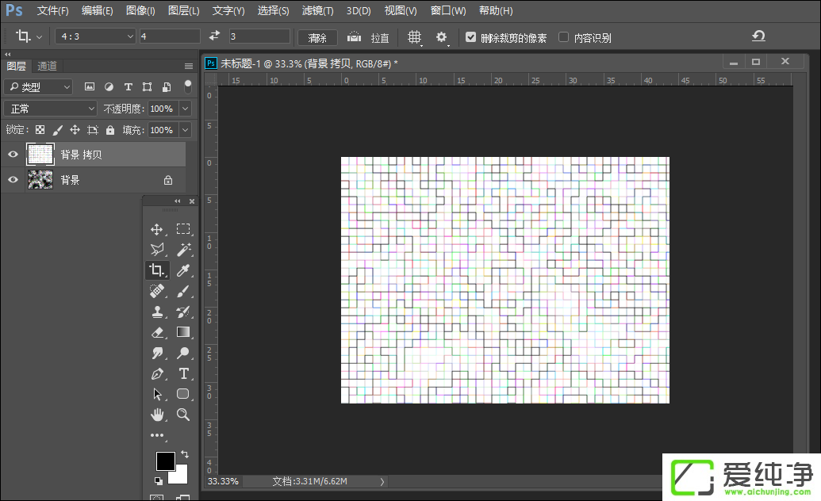Switch to the 通道 tab
821x501 pixels.
tap(47, 66)
